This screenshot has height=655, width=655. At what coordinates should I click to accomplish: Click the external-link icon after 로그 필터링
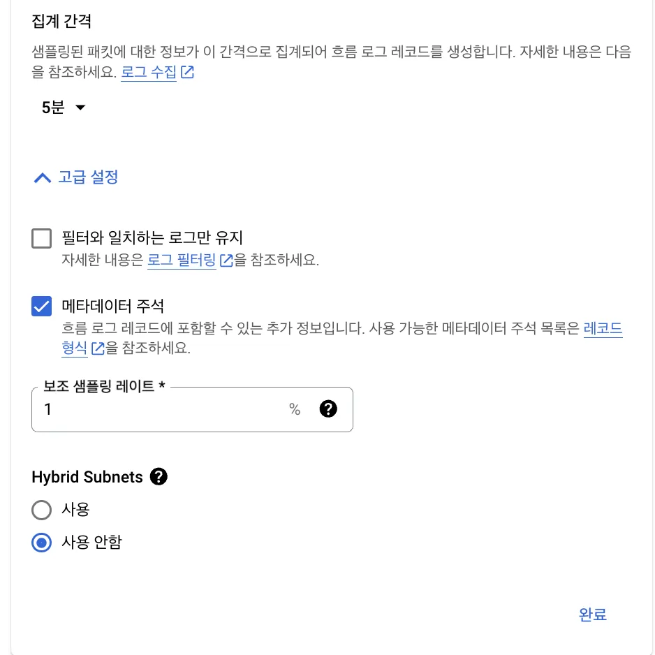coord(226,260)
